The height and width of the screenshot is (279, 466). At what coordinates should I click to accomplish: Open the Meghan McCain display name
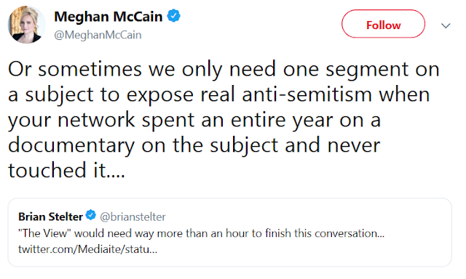[x=108, y=17]
